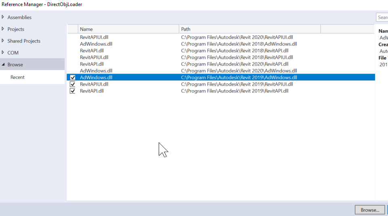Select Revit 2018 RevitAPIUI.dll entry

[221, 57]
